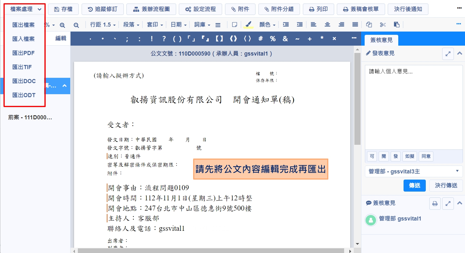Viewport: 465px width, 253px height.
Task: Click the zoom in magnifier icon
Action: tap(62, 25)
